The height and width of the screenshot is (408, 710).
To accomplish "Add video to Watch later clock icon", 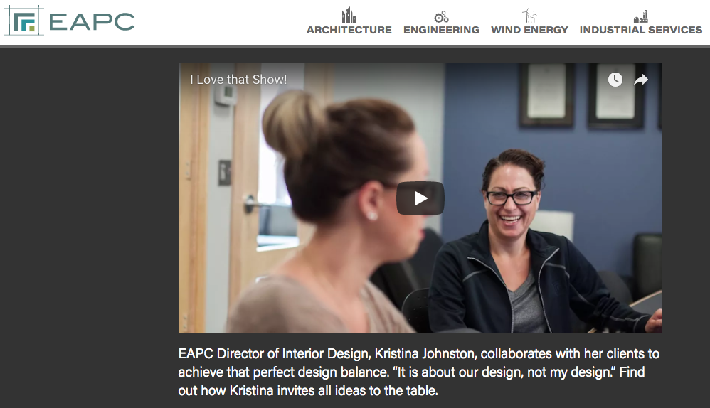I will click(615, 80).
